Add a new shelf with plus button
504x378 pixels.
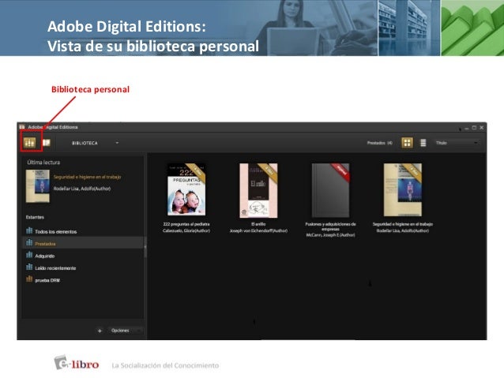click(100, 331)
